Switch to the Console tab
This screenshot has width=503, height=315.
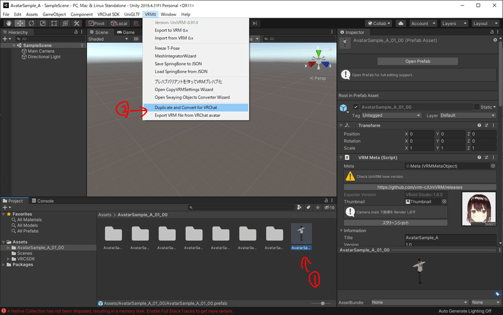[x=43, y=201]
